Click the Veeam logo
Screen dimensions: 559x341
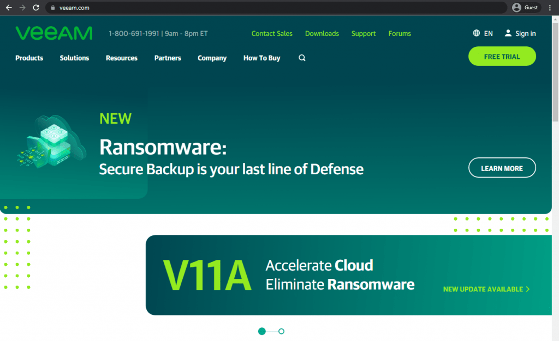pos(54,33)
